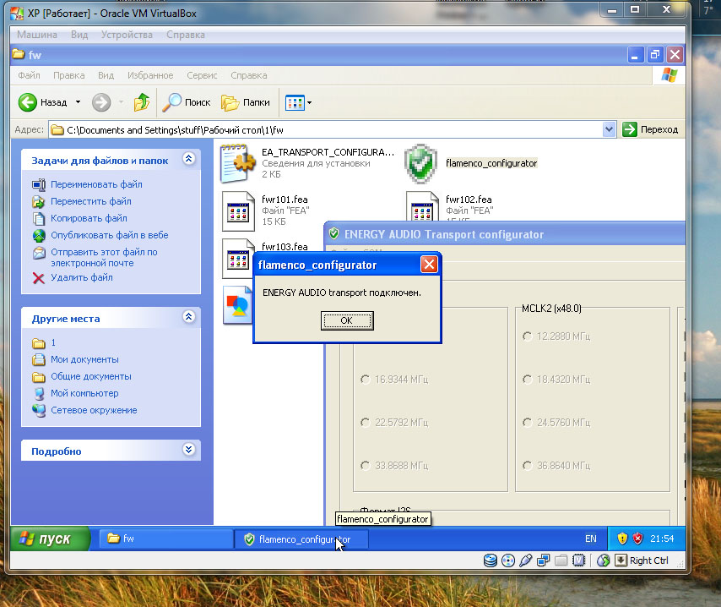This screenshot has height=607, width=721.
Task: Click Копировать файл task link
Action: [89, 218]
